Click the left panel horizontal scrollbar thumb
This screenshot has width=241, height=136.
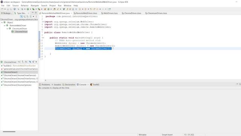[9, 132]
